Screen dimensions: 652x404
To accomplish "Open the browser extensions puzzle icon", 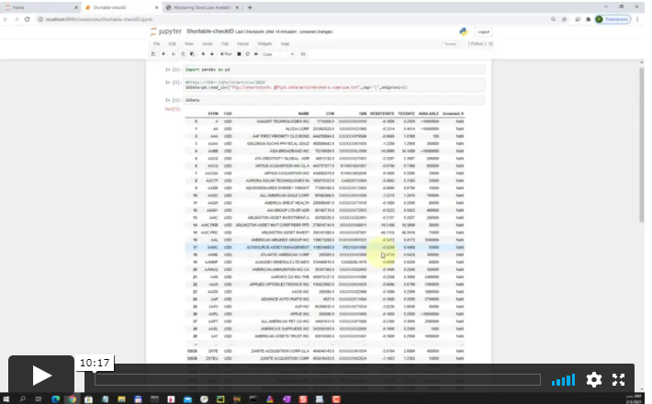I will 588,19.
